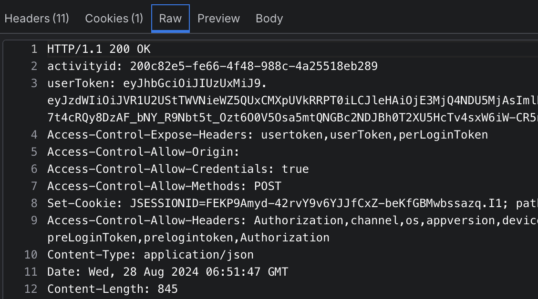
Task: Click the Access-Control-Allow-Headers line
Action: tap(286, 220)
